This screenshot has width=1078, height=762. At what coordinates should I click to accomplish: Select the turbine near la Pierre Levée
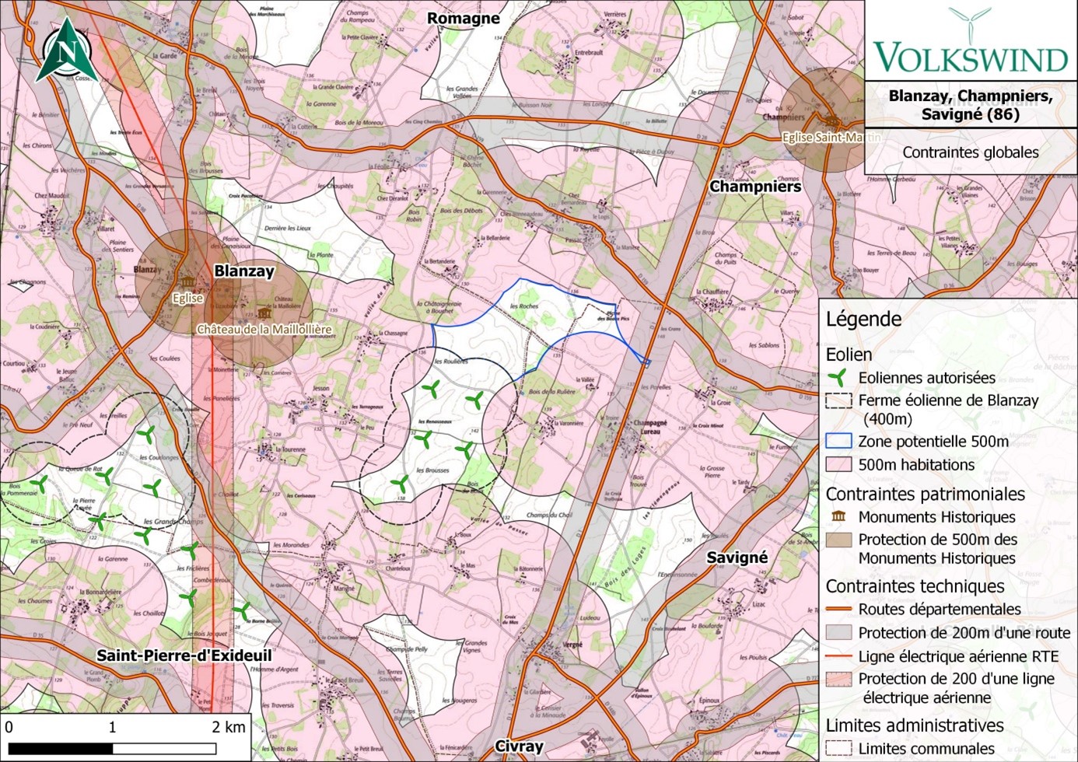click(98, 520)
